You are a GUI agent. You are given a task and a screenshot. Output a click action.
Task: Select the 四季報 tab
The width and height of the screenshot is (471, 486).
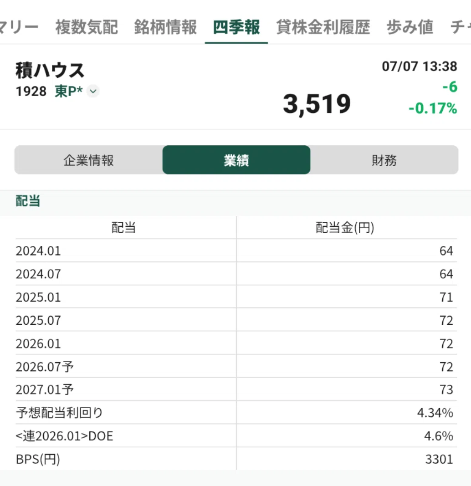pyautogui.click(x=236, y=27)
